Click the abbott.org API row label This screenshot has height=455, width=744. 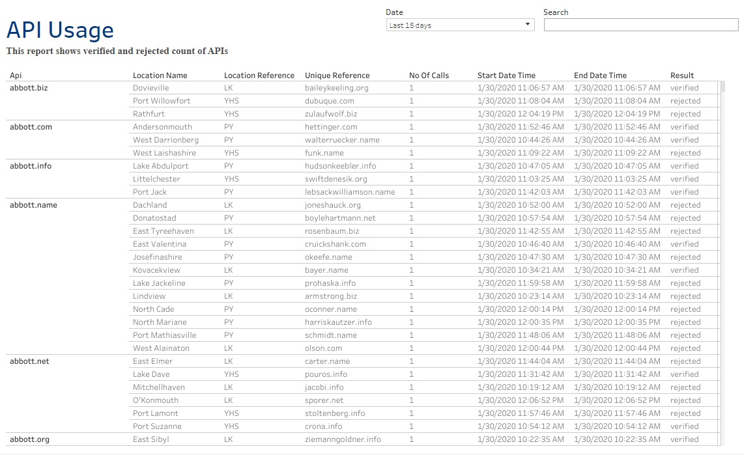tap(29, 439)
